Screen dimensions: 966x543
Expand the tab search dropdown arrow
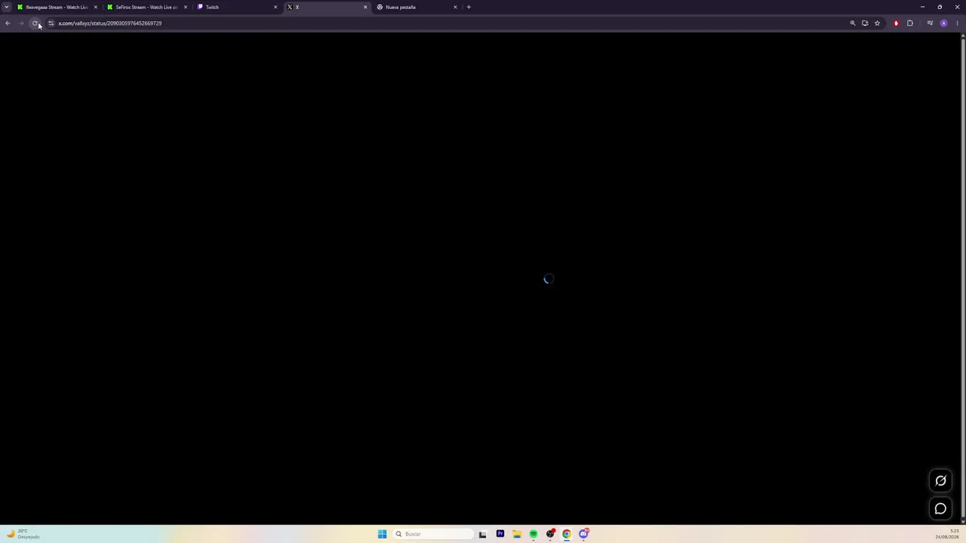click(7, 7)
